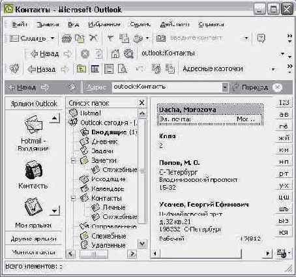296x277 pixels.
Task: Click the Stop icon in web toolbar
Action: (85, 53)
